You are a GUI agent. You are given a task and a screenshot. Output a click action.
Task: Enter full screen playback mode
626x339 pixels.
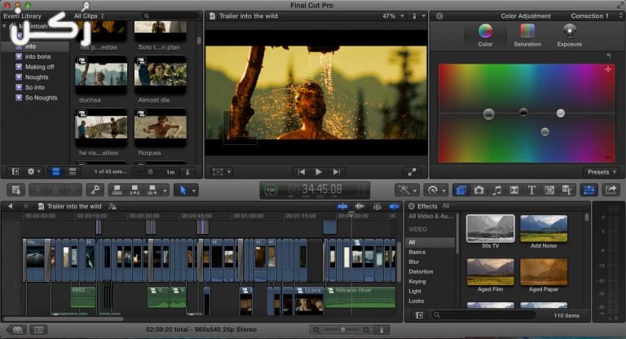pos(412,172)
